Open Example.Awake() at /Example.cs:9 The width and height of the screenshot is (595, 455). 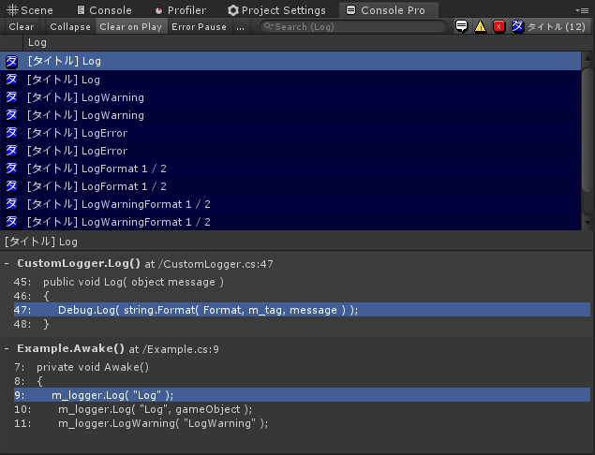(118, 349)
